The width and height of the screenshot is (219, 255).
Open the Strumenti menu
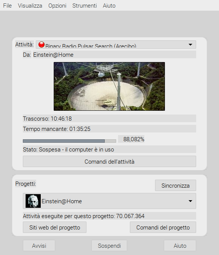85,6
